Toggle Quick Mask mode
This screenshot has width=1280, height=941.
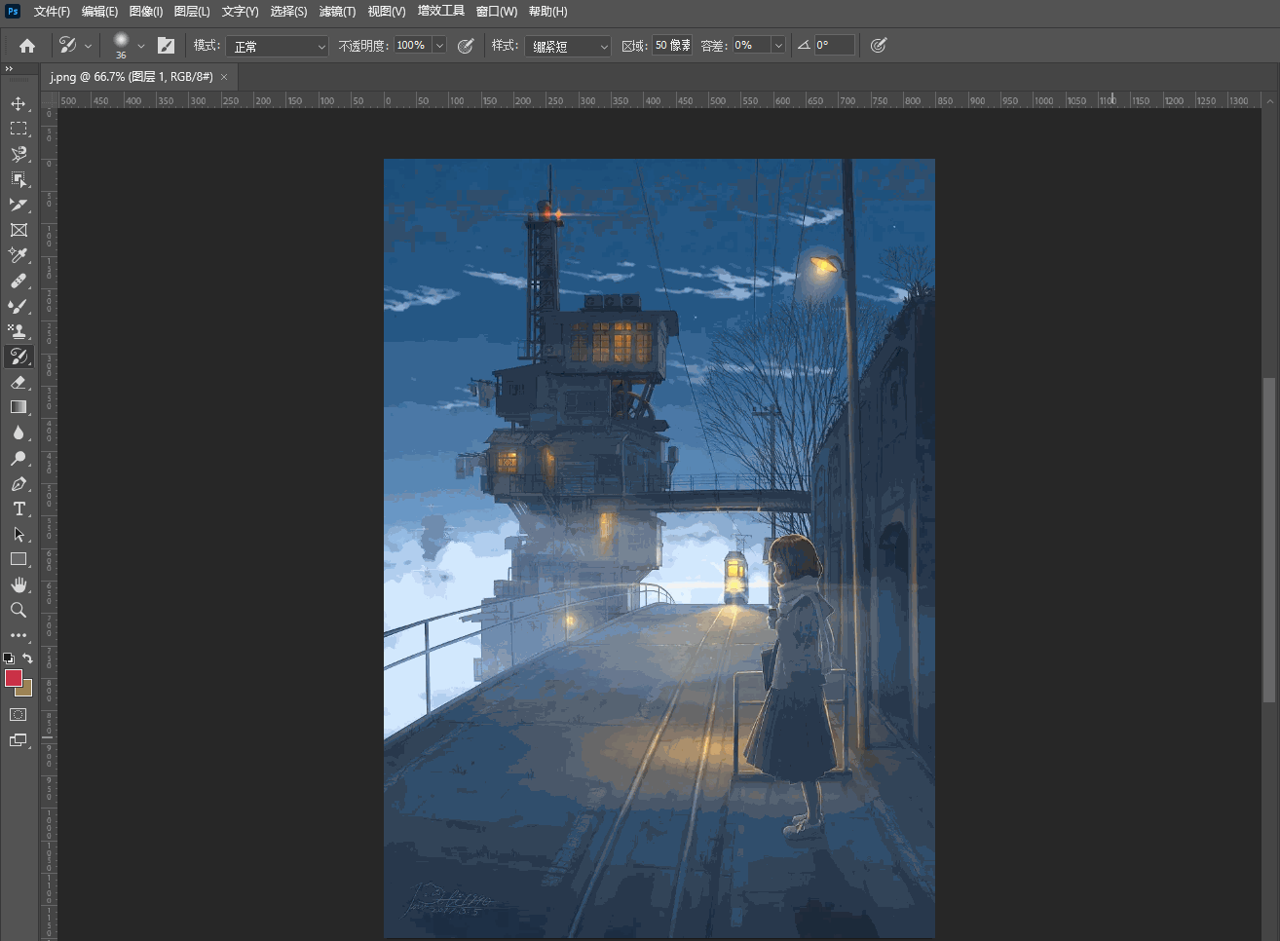(x=19, y=715)
